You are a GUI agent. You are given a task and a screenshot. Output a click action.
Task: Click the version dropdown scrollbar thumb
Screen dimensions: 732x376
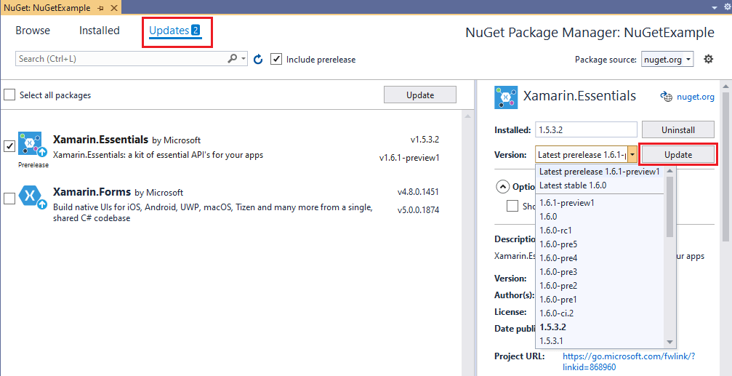669,207
